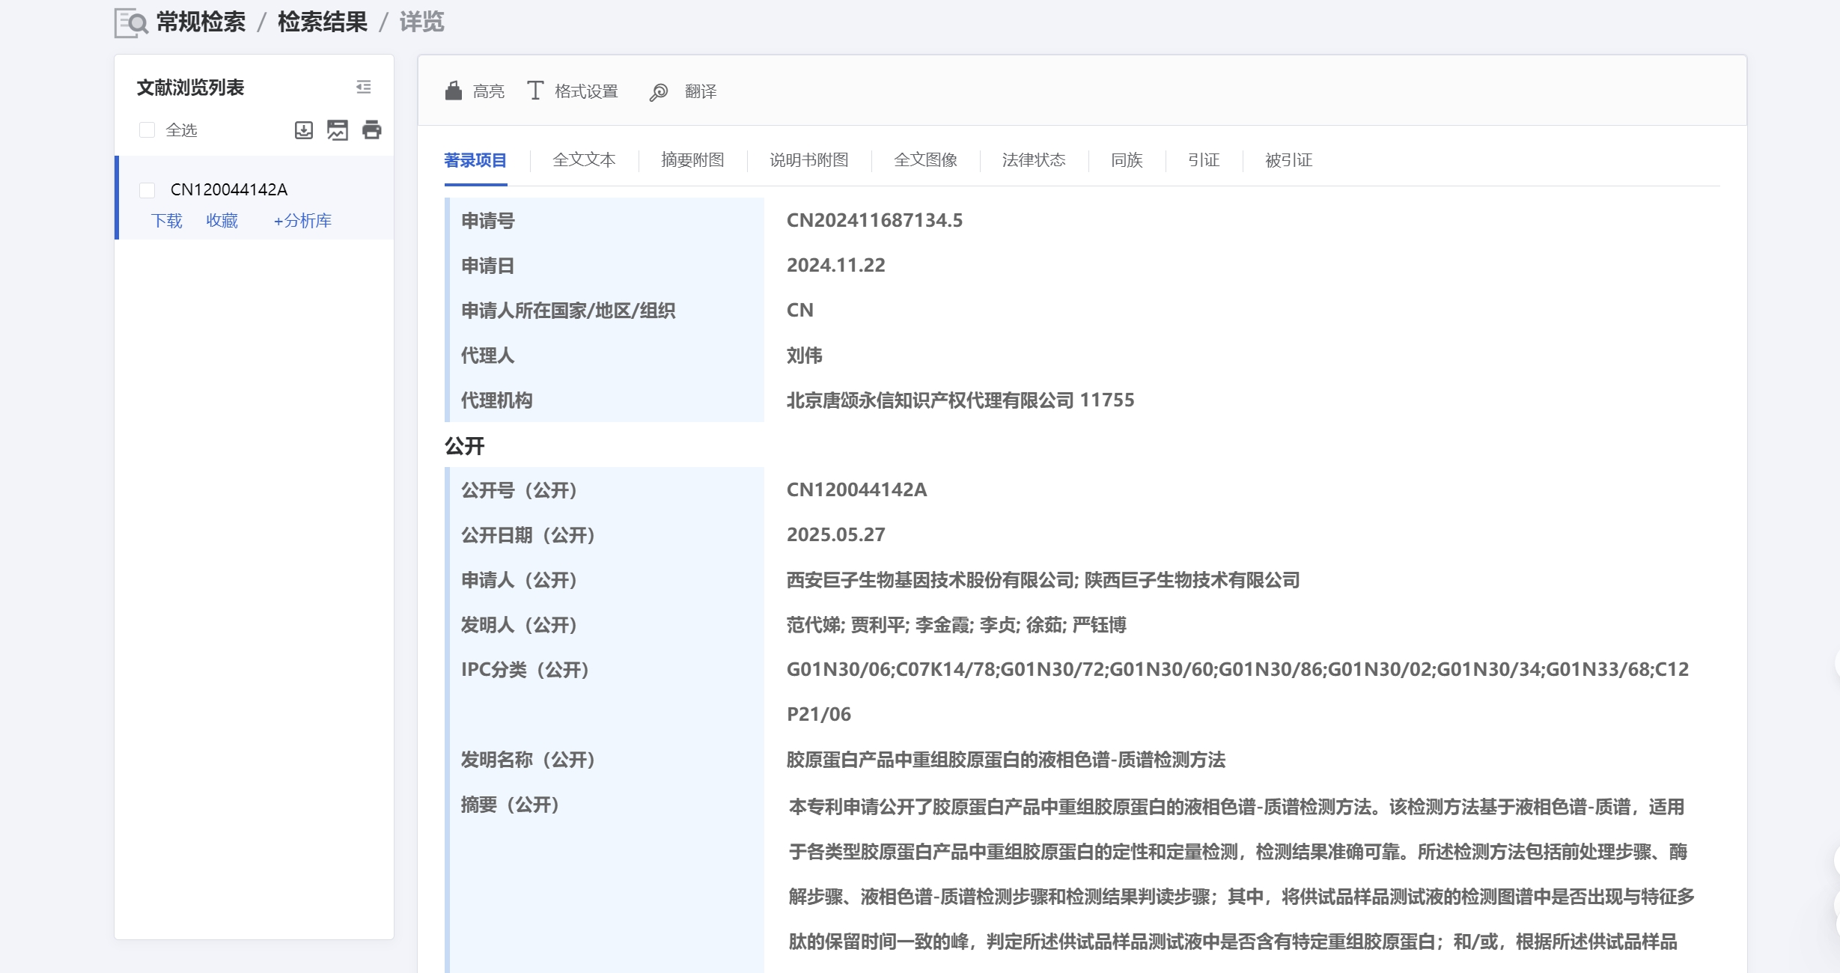Select CN120044142A entry in document list
The image size is (1840, 973).
229,190
